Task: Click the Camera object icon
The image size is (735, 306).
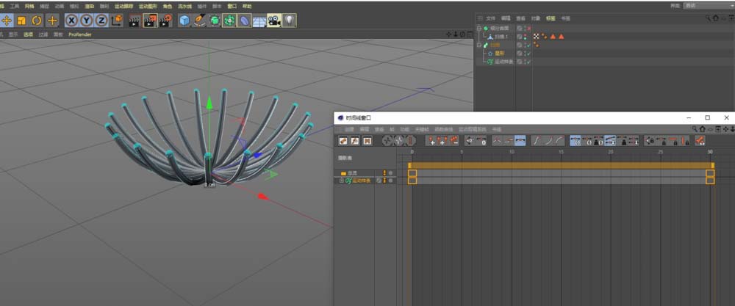Action: tap(274, 21)
